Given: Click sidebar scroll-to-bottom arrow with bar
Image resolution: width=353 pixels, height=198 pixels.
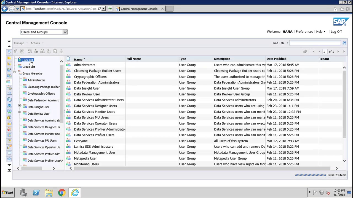Looking at the screenshot, I should tap(9, 170).
